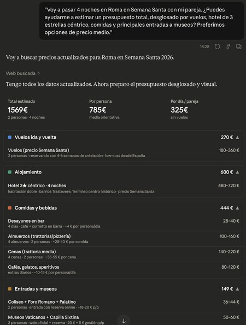The image size is (246, 325).
Task: Click the 18:28 message timestamp
Action: coord(204,47)
